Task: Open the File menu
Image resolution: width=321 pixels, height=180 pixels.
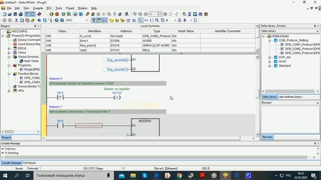Action: (9, 8)
